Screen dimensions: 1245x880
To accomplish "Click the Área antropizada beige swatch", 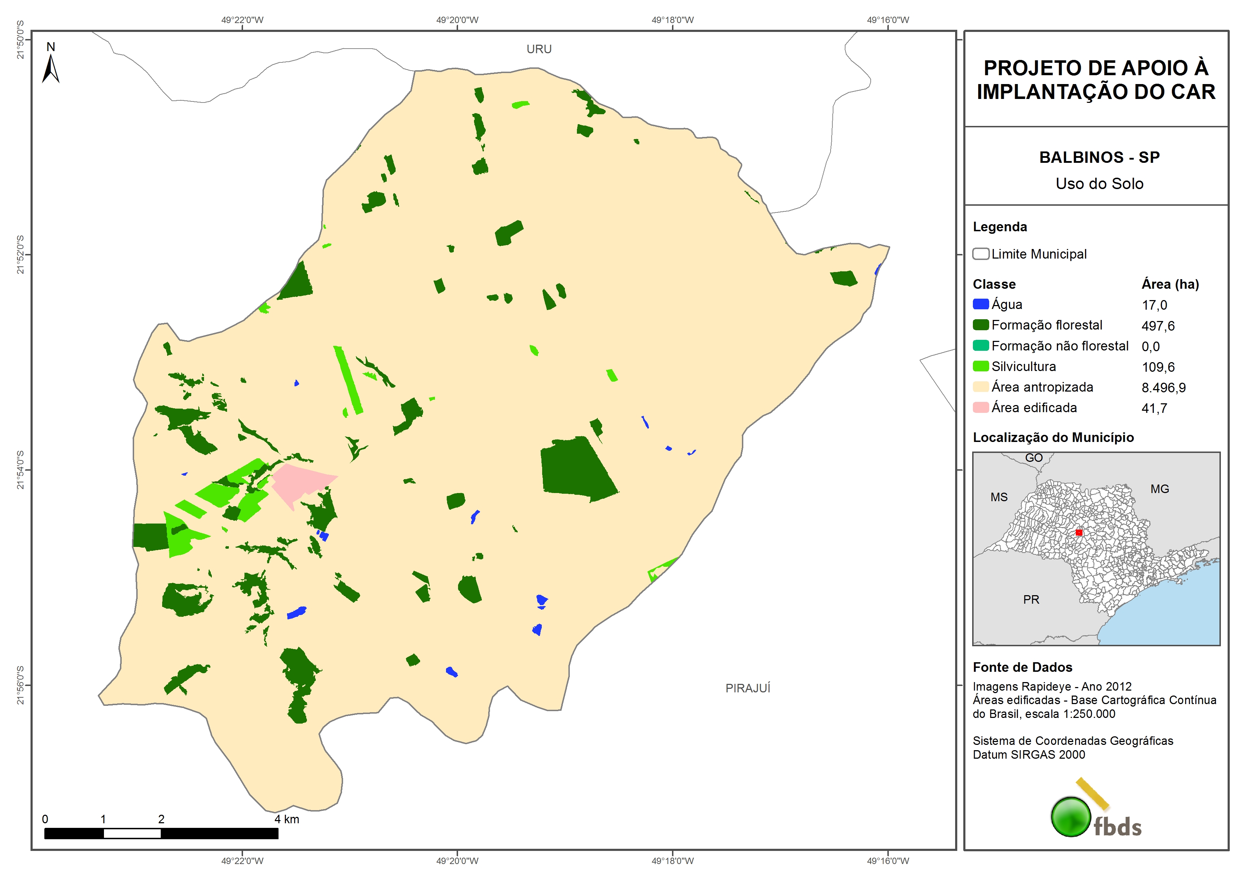I will 980,387.
